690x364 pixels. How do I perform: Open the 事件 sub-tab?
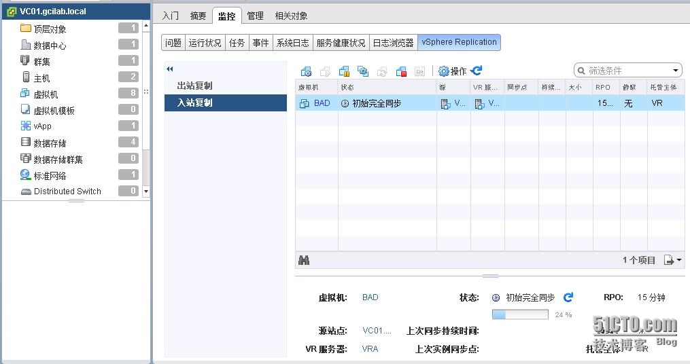click(x=260, y=43)
